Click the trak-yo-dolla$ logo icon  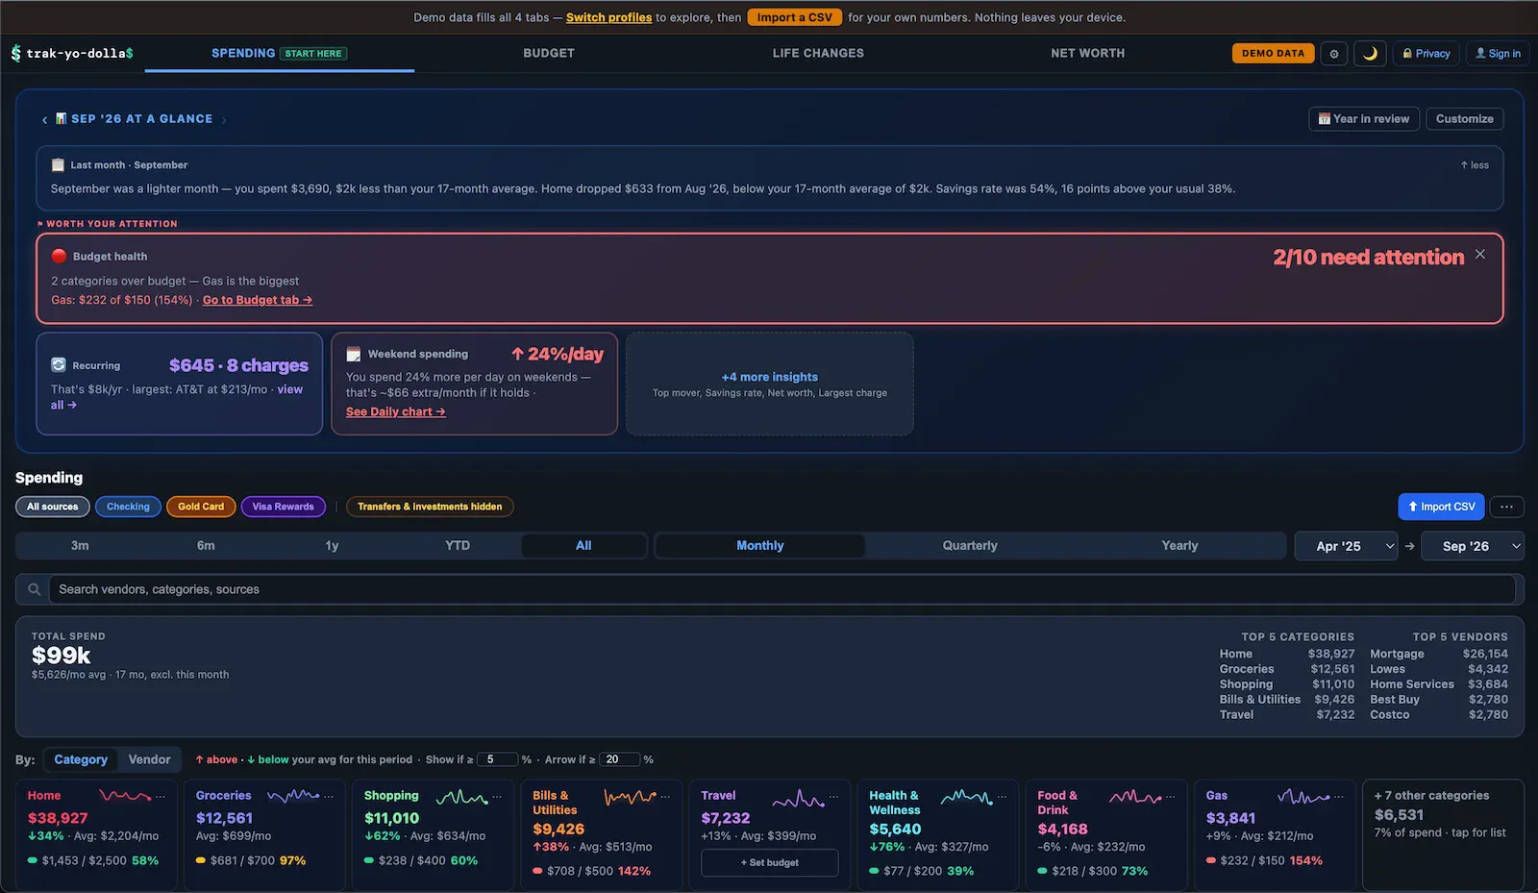coord(15,54)
